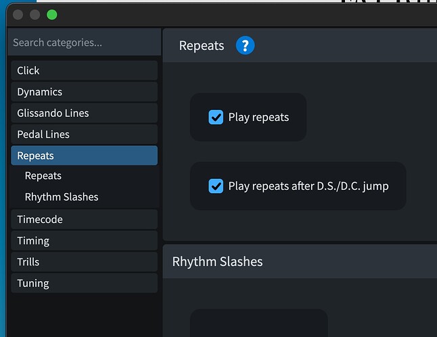Select the Tuning category
Viewport: 437px width, 337px height.
(84, 284)
